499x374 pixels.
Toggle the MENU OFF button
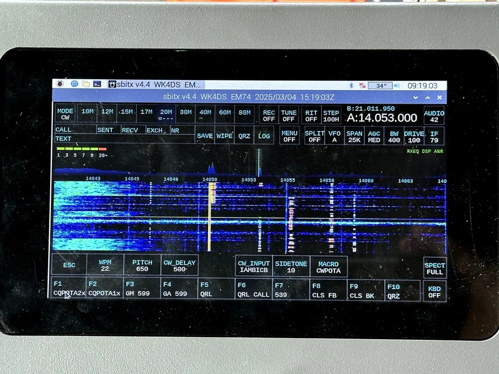[289, 137]
